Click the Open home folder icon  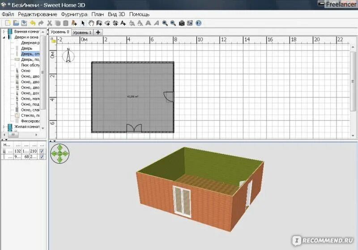tap(16, 23)
